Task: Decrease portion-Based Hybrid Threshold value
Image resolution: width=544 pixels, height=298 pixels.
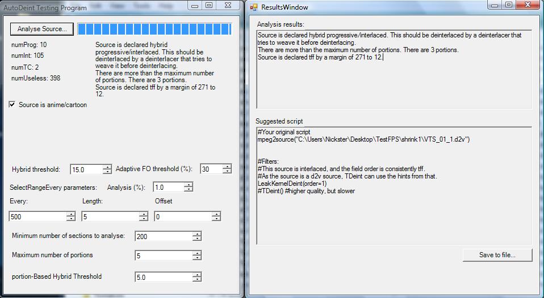Action: coord(197,280)
